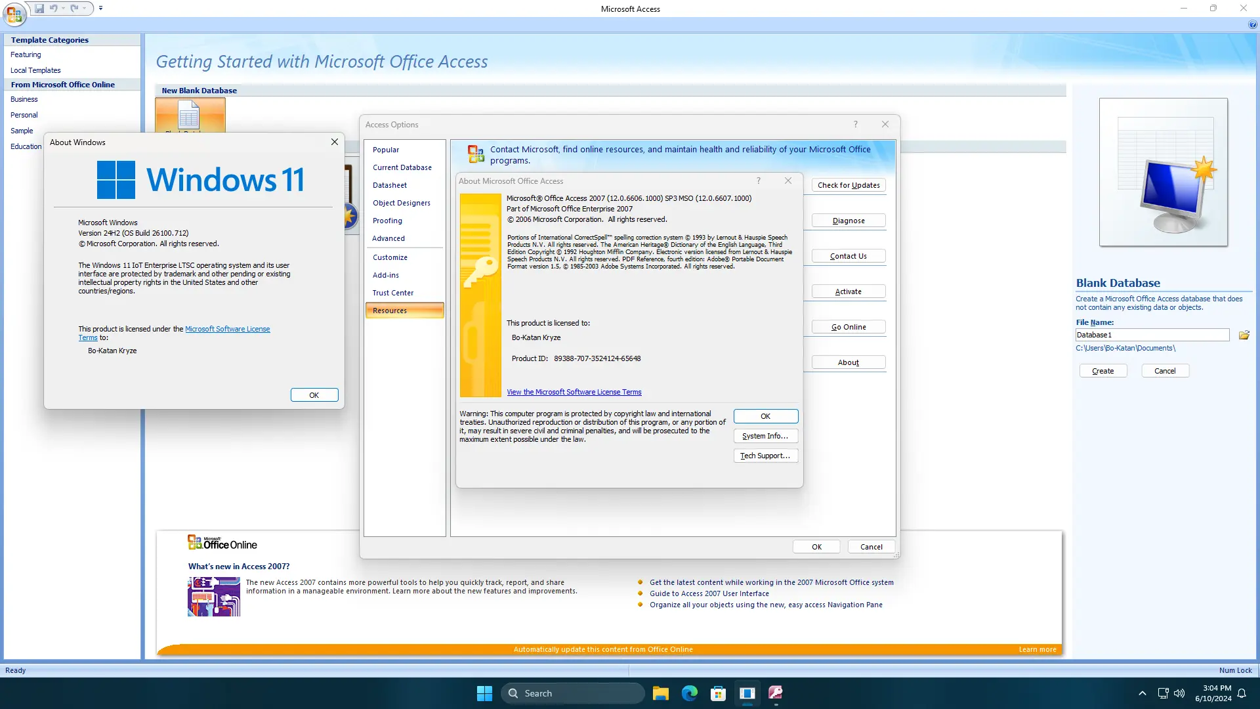Click Learn more in the orange bar

pos(1038,649)
